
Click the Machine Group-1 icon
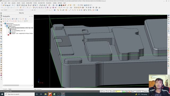(5, 23)
